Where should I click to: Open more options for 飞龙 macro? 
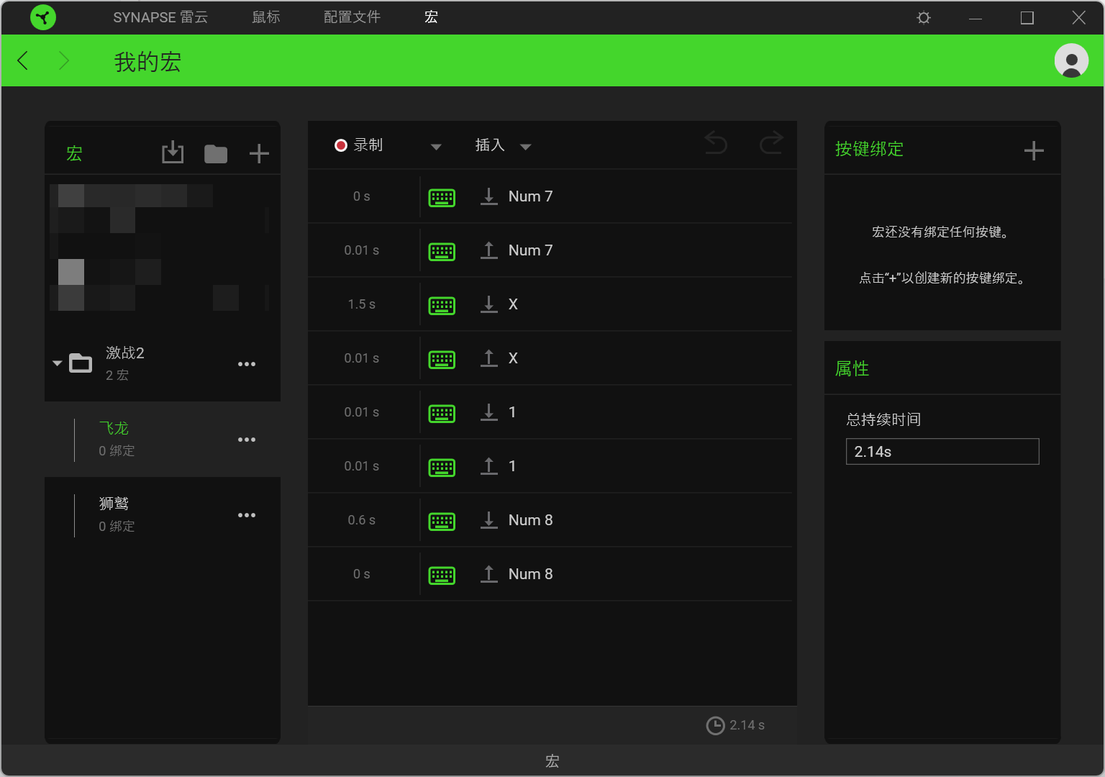tap(247, 440)
